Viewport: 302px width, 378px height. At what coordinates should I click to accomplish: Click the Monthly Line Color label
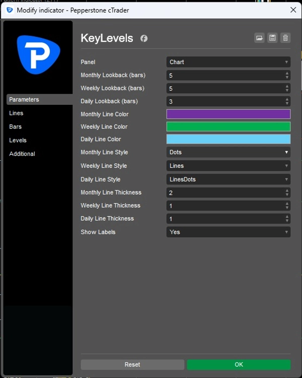point(105,114)
